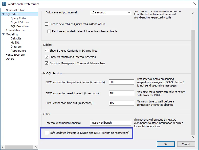This screenshot has height=150, width=199.
Task: Click the Cancel button
Action: 186,144
